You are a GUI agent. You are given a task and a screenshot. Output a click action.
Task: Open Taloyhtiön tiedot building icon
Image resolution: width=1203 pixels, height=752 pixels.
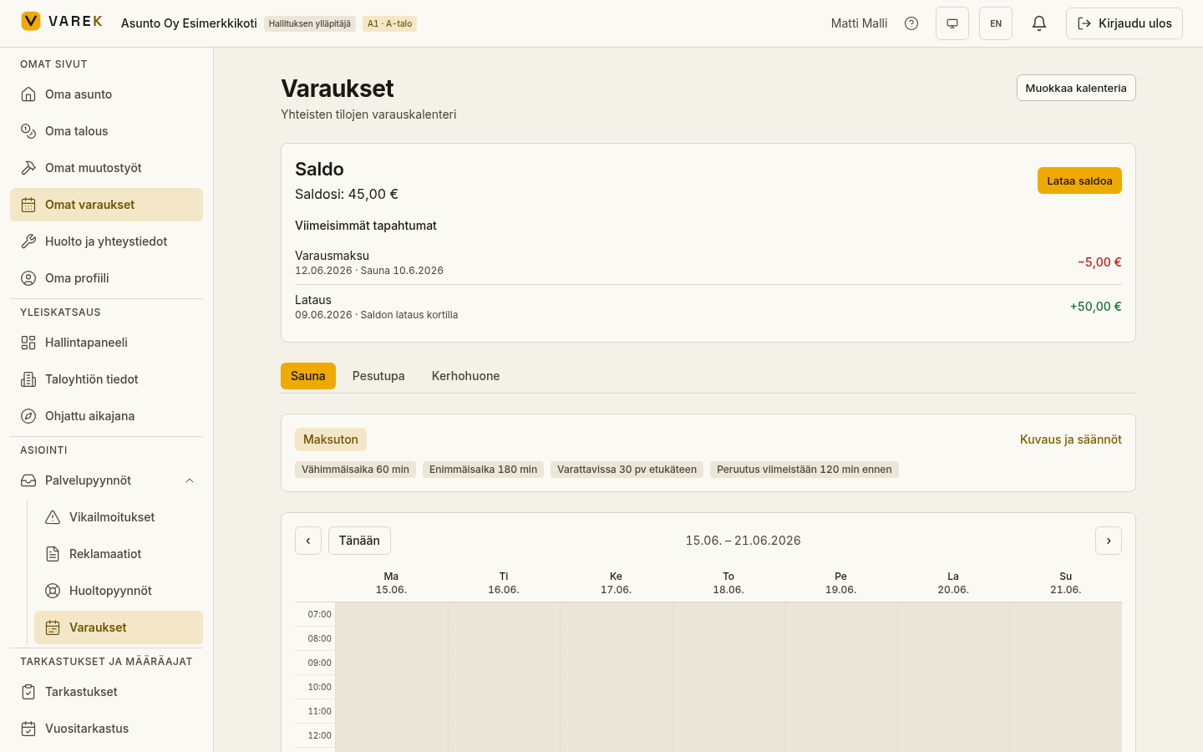click(x=28, y=379)
